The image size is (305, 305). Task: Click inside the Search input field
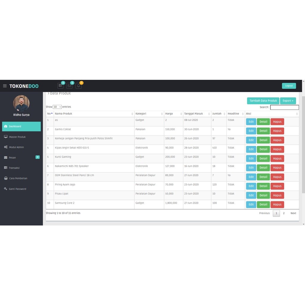coord(284,107)
